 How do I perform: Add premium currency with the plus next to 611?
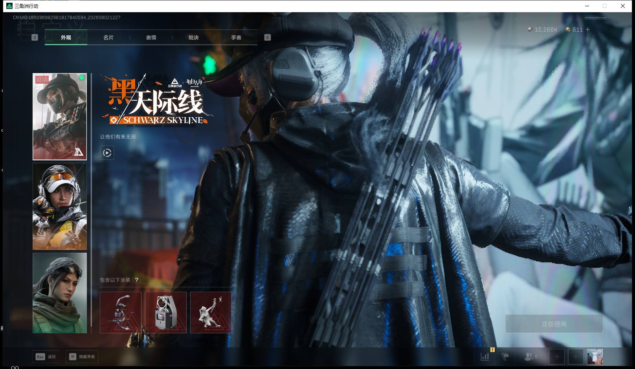pos(587,29)
